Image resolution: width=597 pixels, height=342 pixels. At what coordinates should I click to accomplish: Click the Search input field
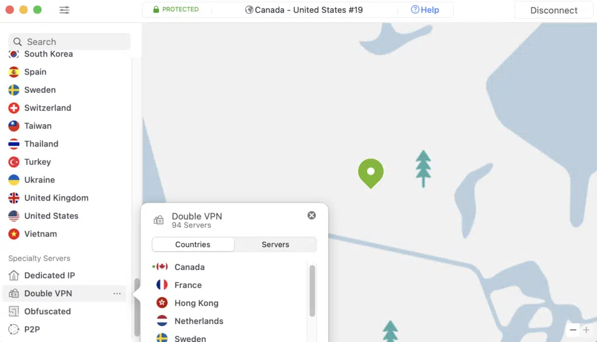tap(69, 41)
